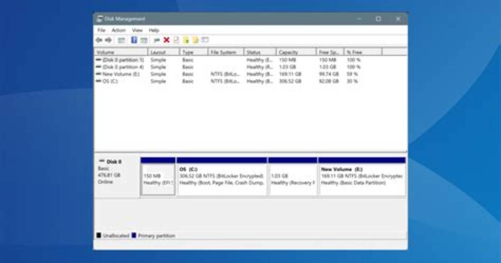Viewport: 501px width, 263px height.
Task: Click the Show/Hide Console Tree toolbar icon
Action: 121,40
